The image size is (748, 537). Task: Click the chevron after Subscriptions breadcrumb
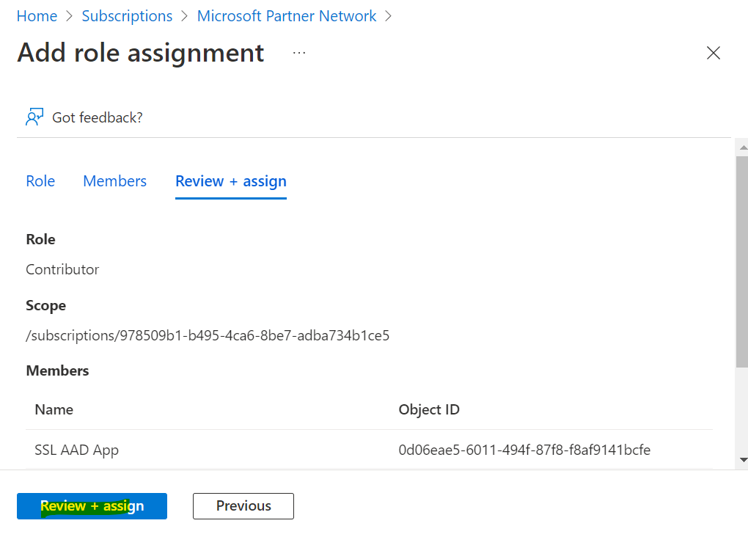pyautogui.click(x=185, y=16)
